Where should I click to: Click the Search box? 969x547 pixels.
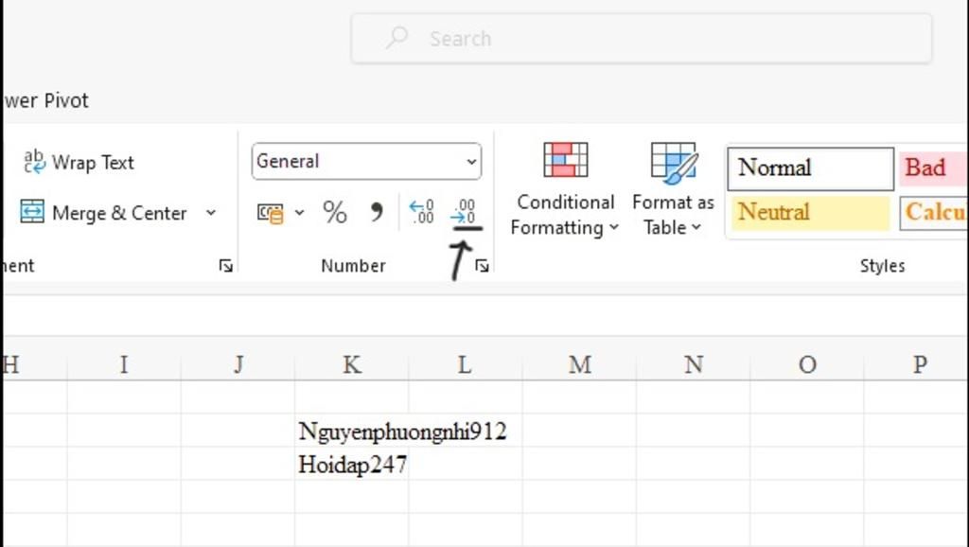(x=641, y=39)
